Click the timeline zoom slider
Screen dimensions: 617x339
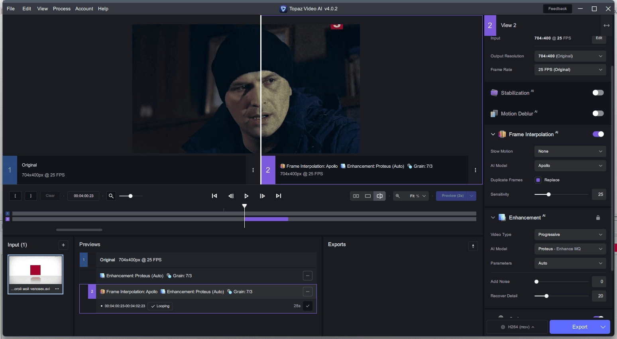131,196
